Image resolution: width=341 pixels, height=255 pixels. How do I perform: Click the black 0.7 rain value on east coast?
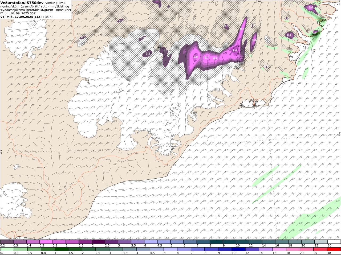[x=324, y=20]
